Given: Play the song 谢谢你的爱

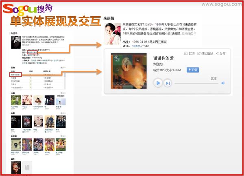Looking at the screenshot, I should tap(158, 83).
